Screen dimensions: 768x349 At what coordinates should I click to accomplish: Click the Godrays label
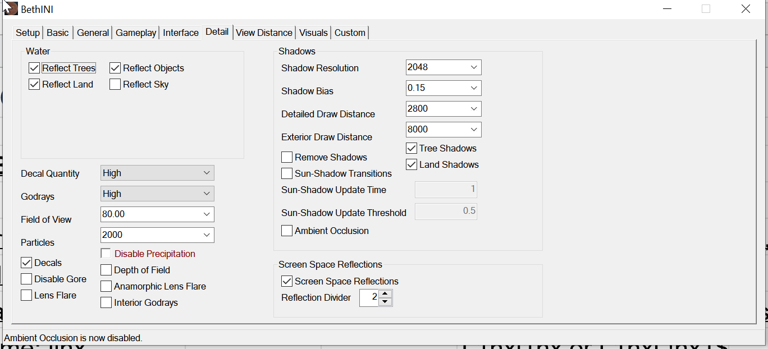[38, 196]
